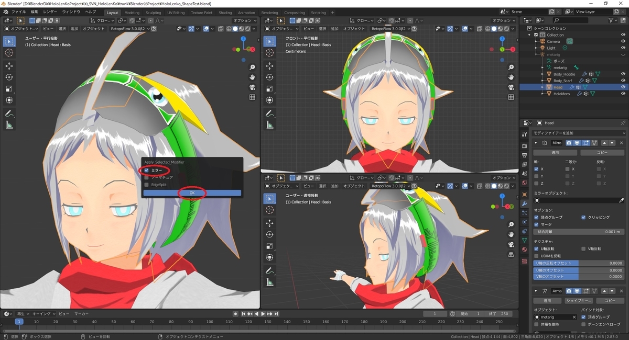Viewport: 629px width, 340px height.
Task: Check EdgeSplit in Apply_Selected_Modifier popup
Action: click(x=147, y=185)
